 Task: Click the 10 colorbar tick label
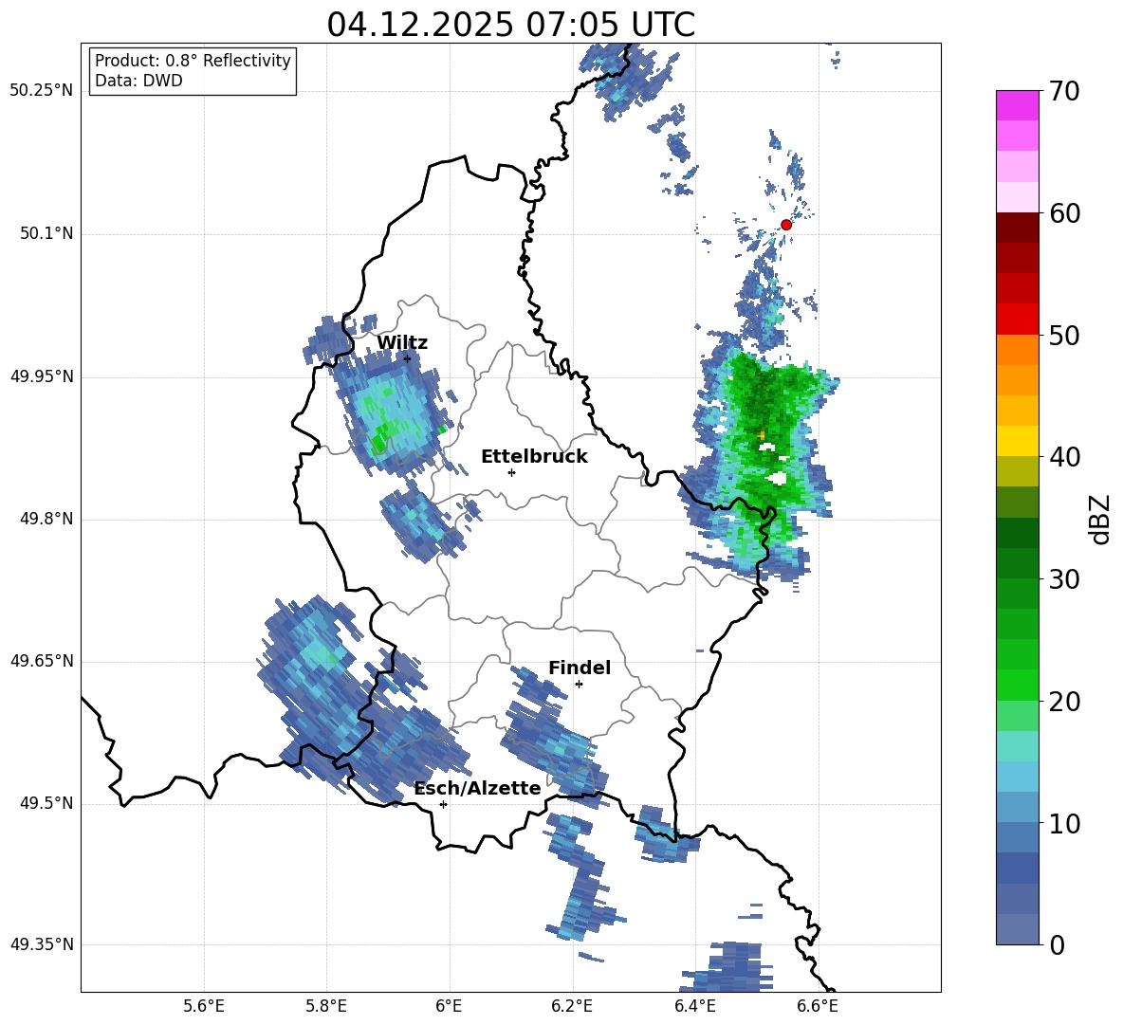1064,823
